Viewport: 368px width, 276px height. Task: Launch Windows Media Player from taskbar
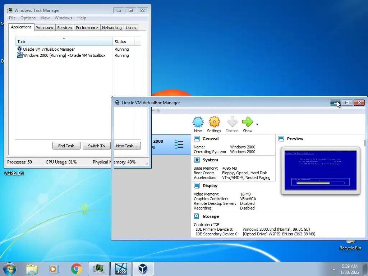54,269
